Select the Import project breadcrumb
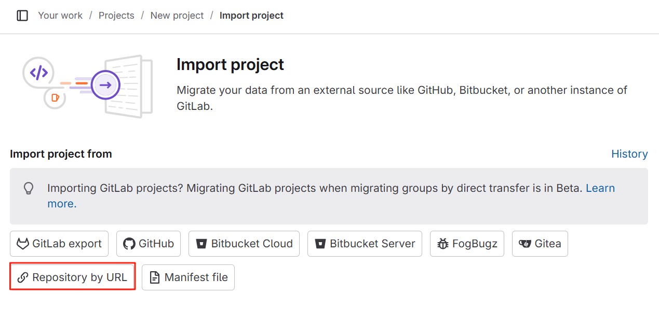Screen dimensions: 659x322 [x=251, y=16]
